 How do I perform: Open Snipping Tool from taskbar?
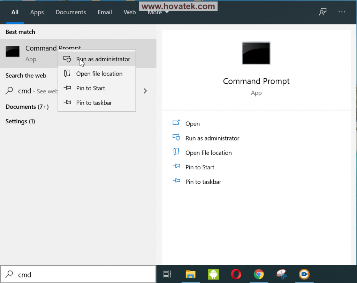(281, 274)
